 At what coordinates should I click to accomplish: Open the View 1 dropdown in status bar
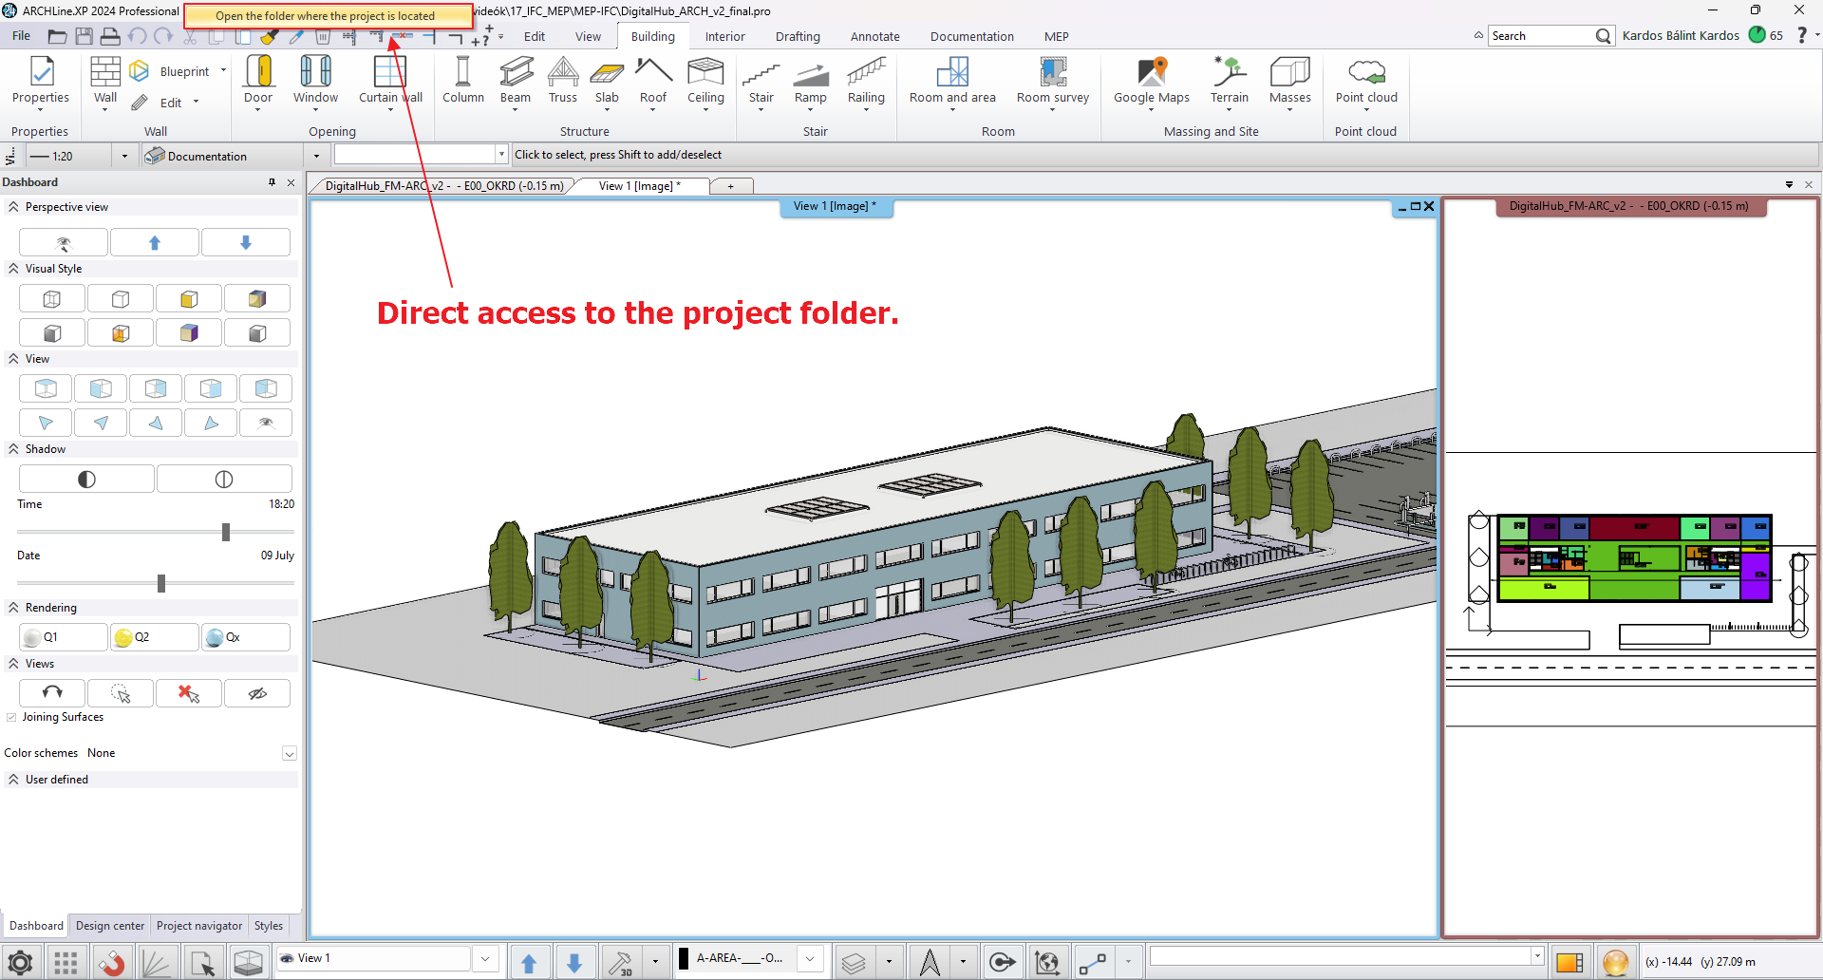click(485, 959)
